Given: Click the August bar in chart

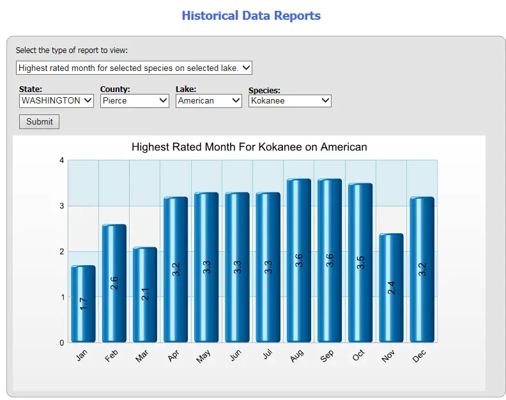Looking at the screenshot, I should coord(299,261).
